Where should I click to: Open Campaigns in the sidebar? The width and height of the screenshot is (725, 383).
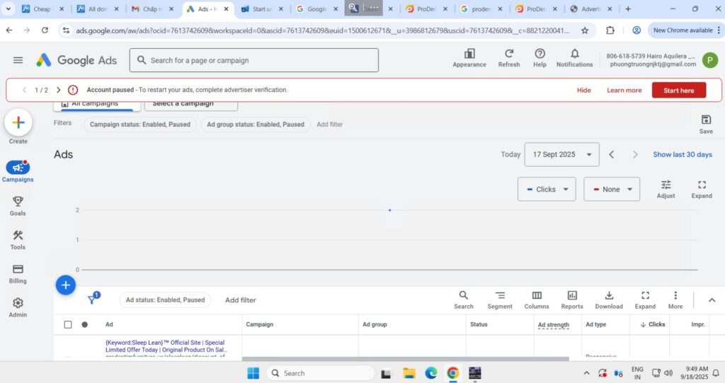18,171
